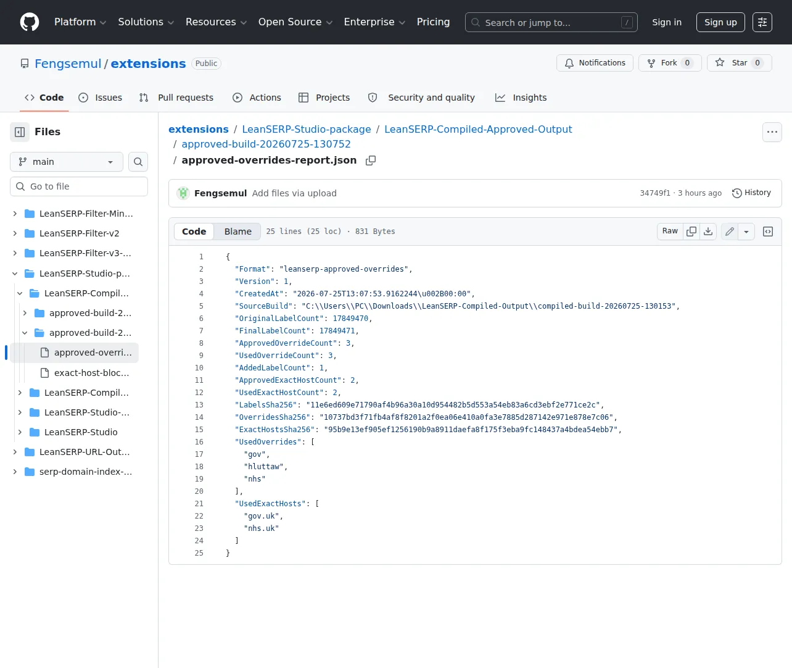The height and width of the screenshot is (668, 792).
Task: Click the Sign up button
Action: [x=720, y=22]
